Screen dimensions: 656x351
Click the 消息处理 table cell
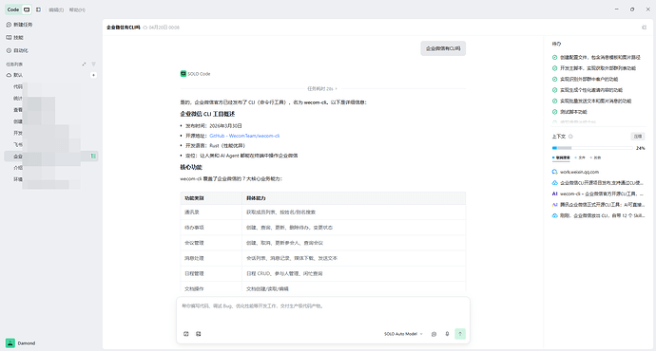[211, 258]
